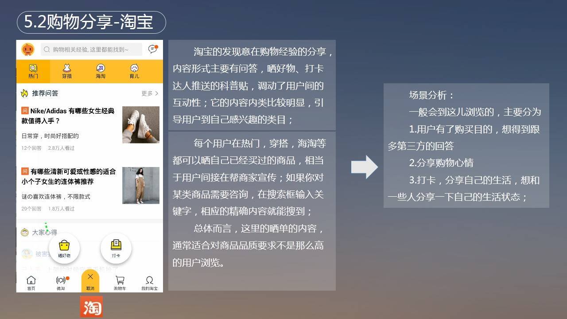Open the 购物车 shopping cart icon
Viewport: 567px width, 319px height.
coord(119,281)
